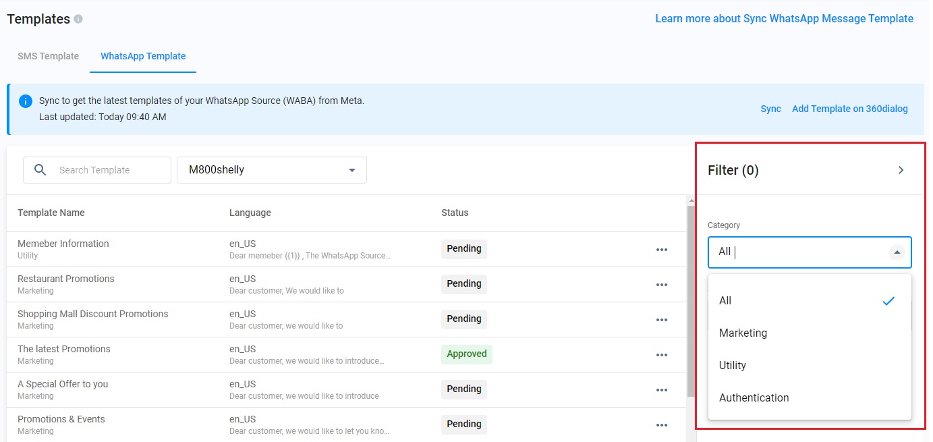Click the Sync link

coord(770,109)
